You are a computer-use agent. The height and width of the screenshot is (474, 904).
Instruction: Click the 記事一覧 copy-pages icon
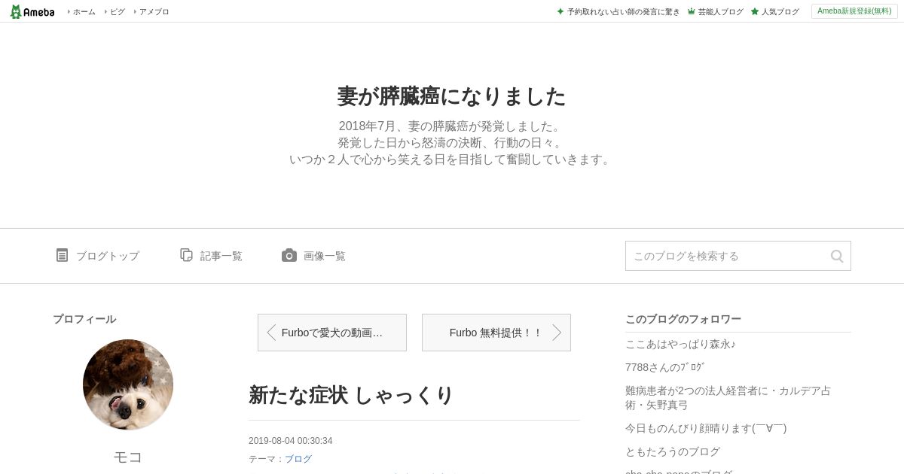(x=187, y=255)
